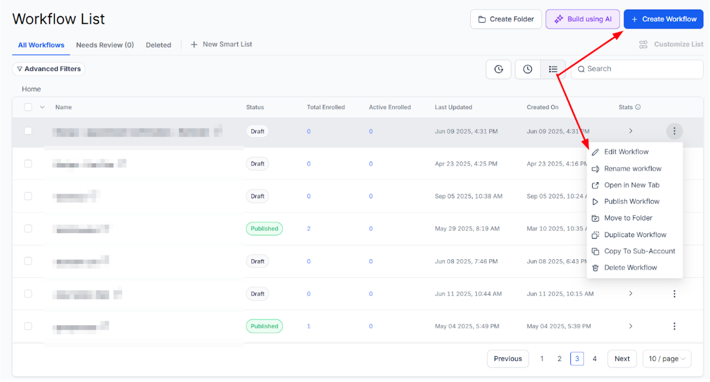Open three-dot menu for last Published row
Screen dimensions: 710x382
[x=674, y=326]
